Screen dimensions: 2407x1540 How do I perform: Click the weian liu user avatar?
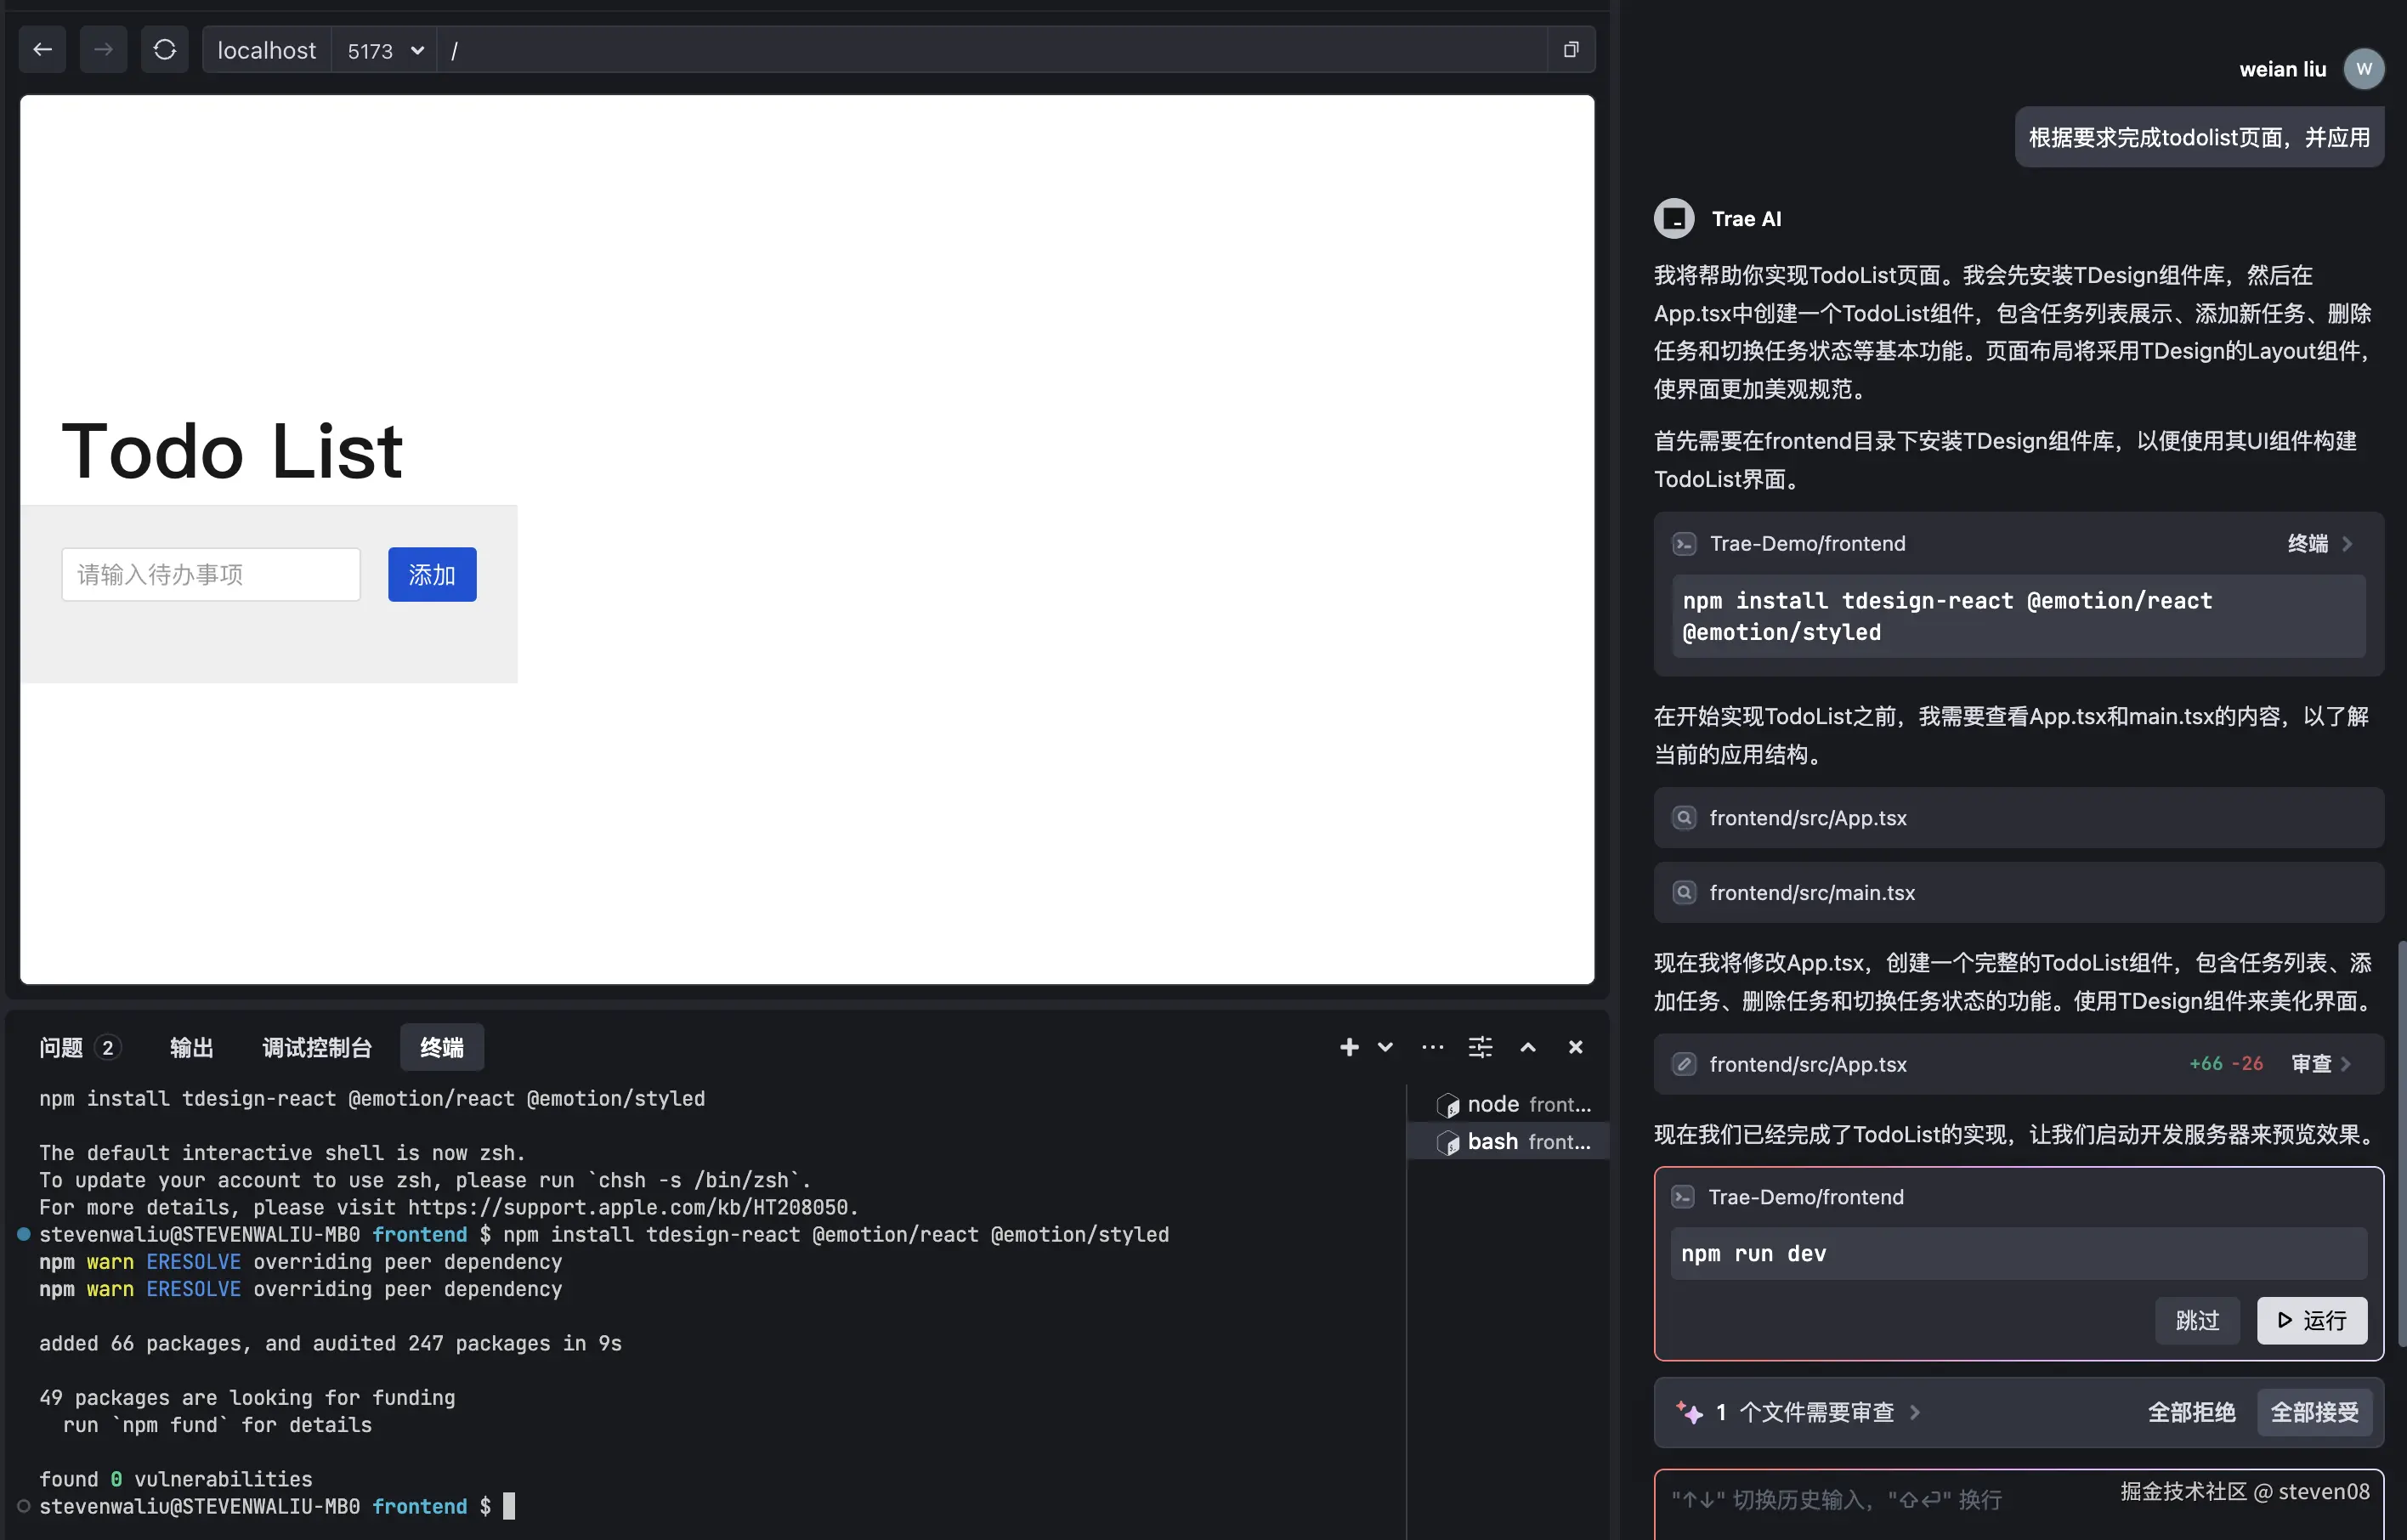(2363, 69)
